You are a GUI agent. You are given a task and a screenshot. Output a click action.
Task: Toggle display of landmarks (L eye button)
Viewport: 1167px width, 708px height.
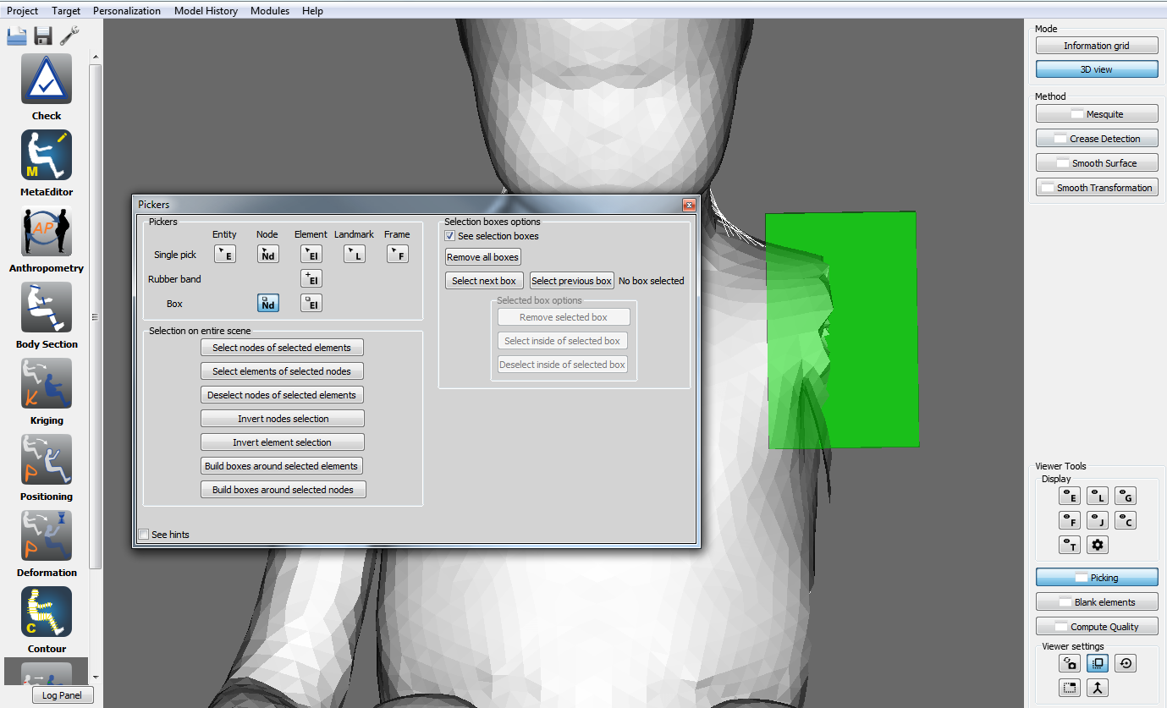[x=1098, y=496]
